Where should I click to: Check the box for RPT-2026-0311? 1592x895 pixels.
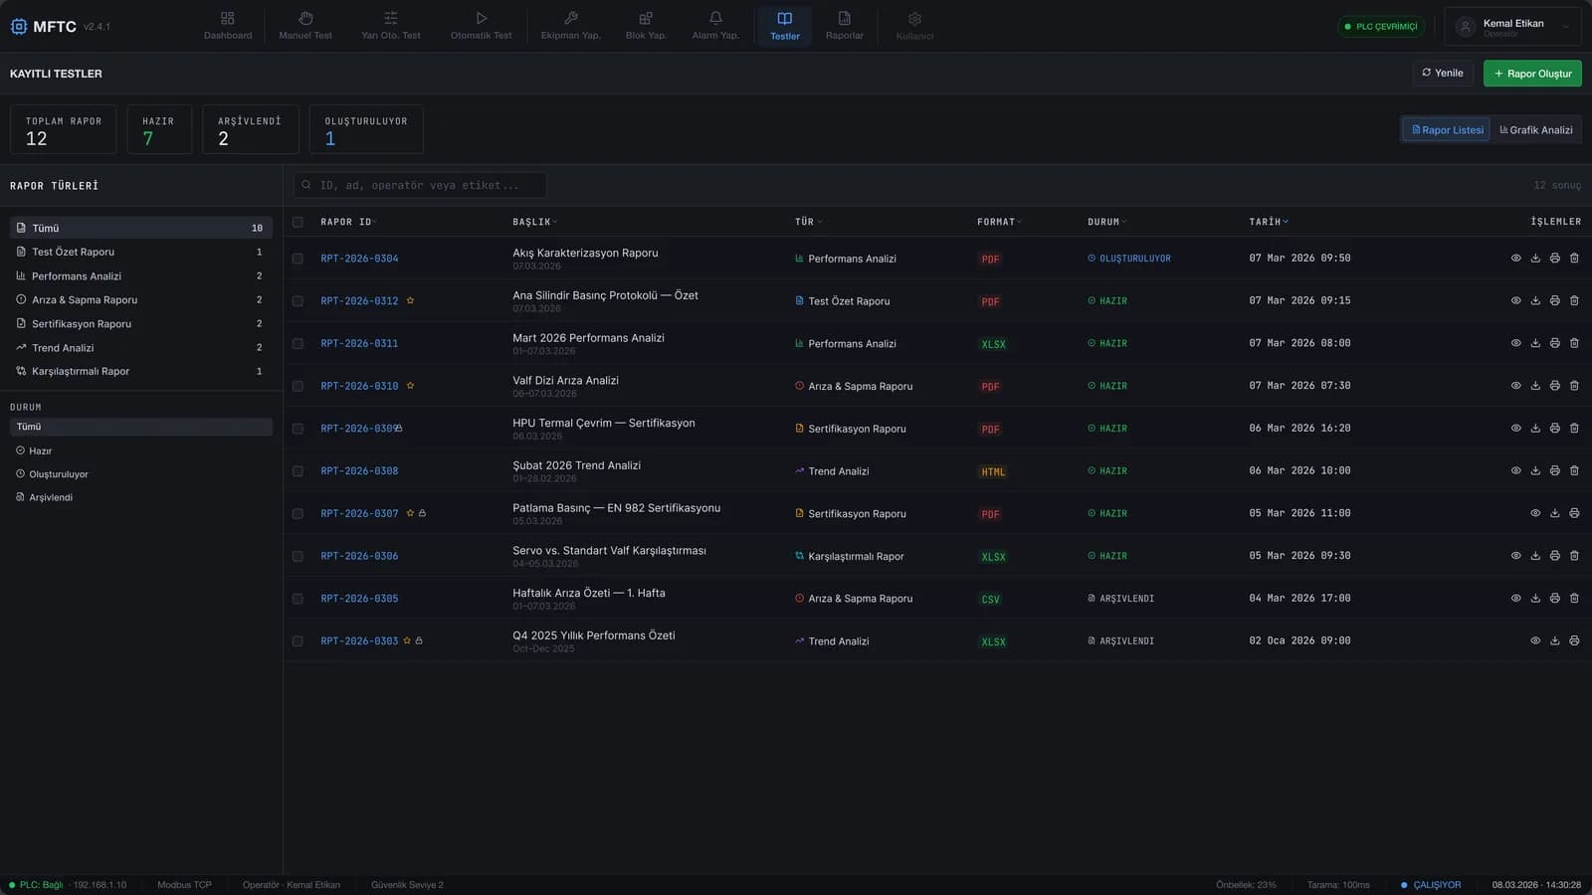(x=298, y=343)
